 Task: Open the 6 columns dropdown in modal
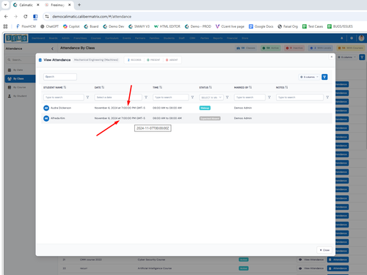tap(309, 77)
